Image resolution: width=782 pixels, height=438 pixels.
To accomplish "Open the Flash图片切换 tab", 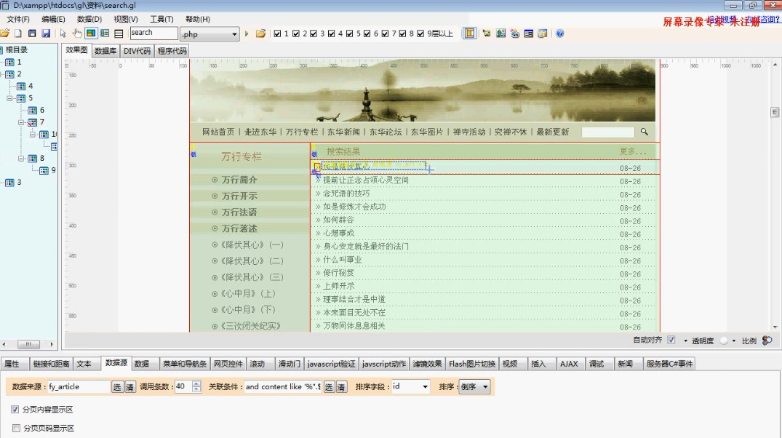I will click(x=472, y=364).
